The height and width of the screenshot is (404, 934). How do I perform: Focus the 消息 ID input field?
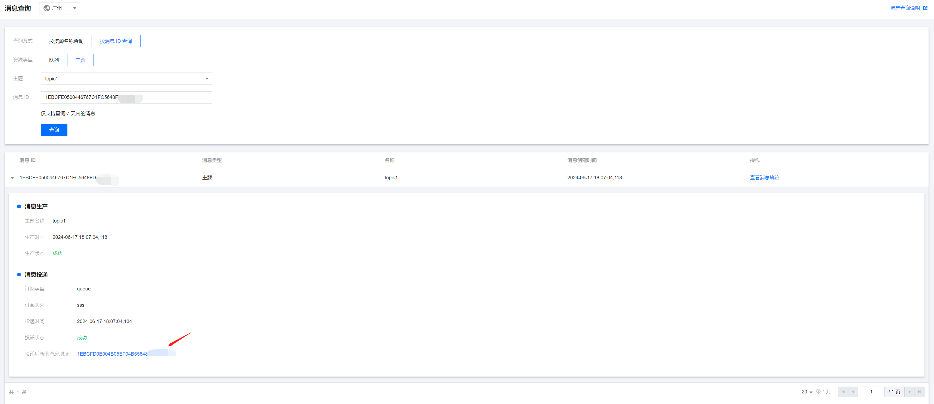[174, 97]
